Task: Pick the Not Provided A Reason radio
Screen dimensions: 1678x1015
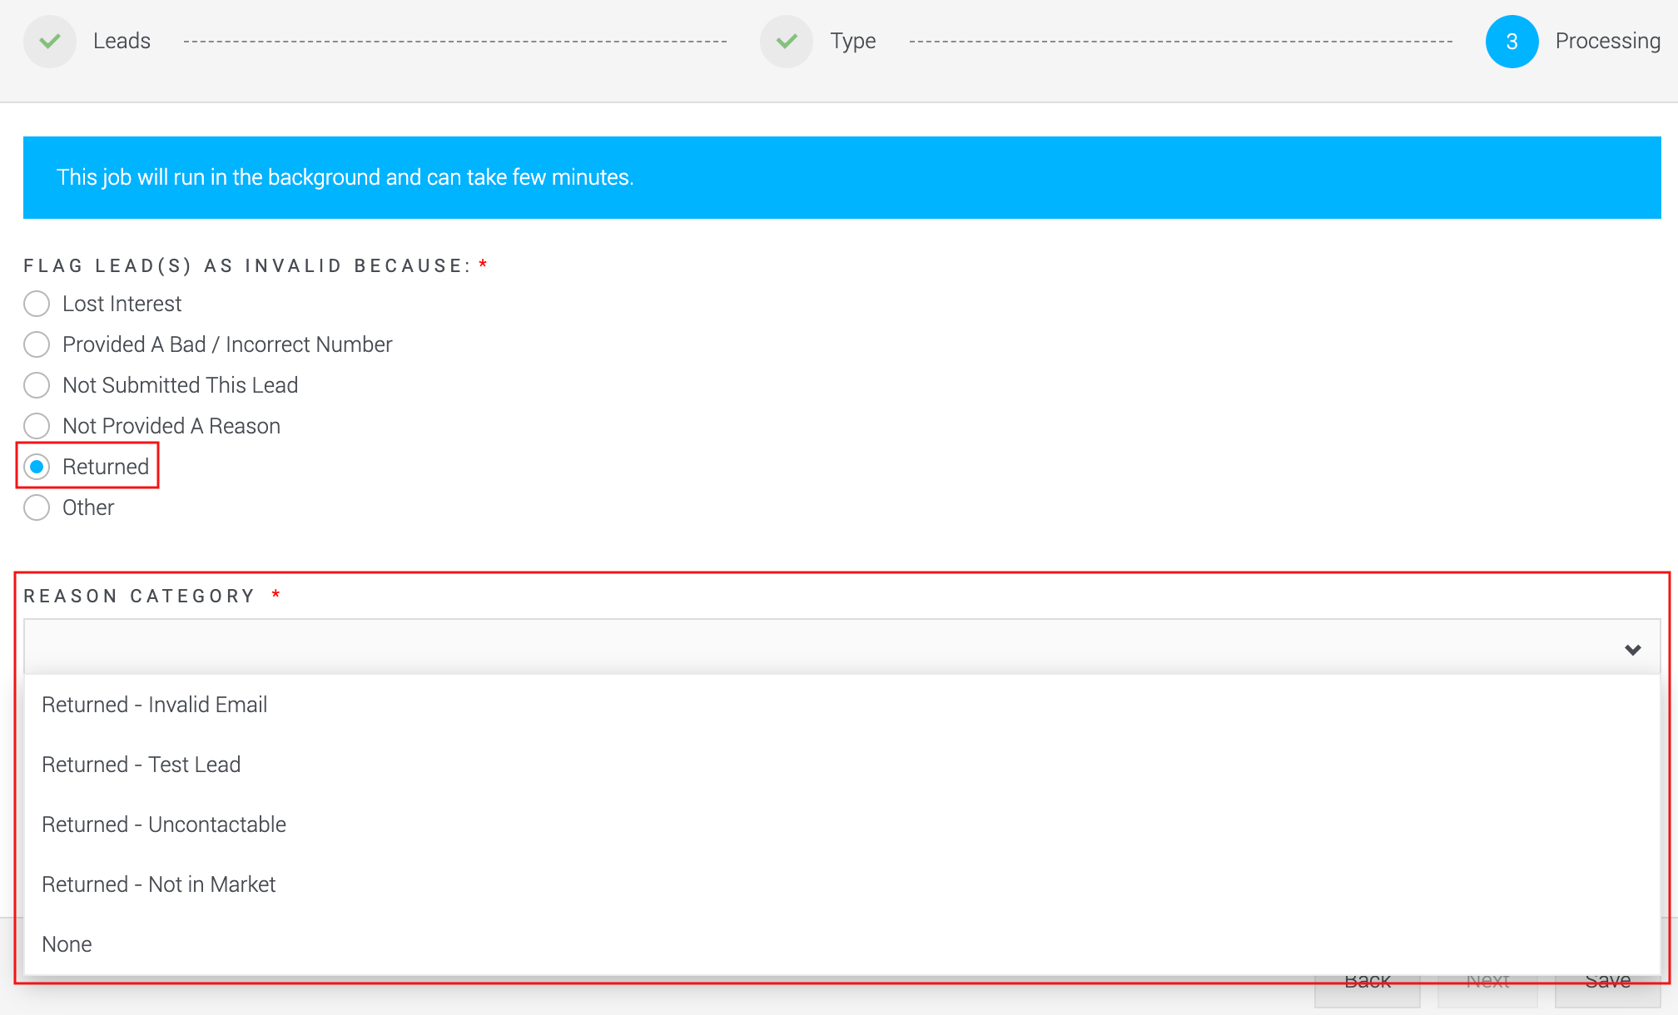Action: pyautogui.click(x=37, y=426)
